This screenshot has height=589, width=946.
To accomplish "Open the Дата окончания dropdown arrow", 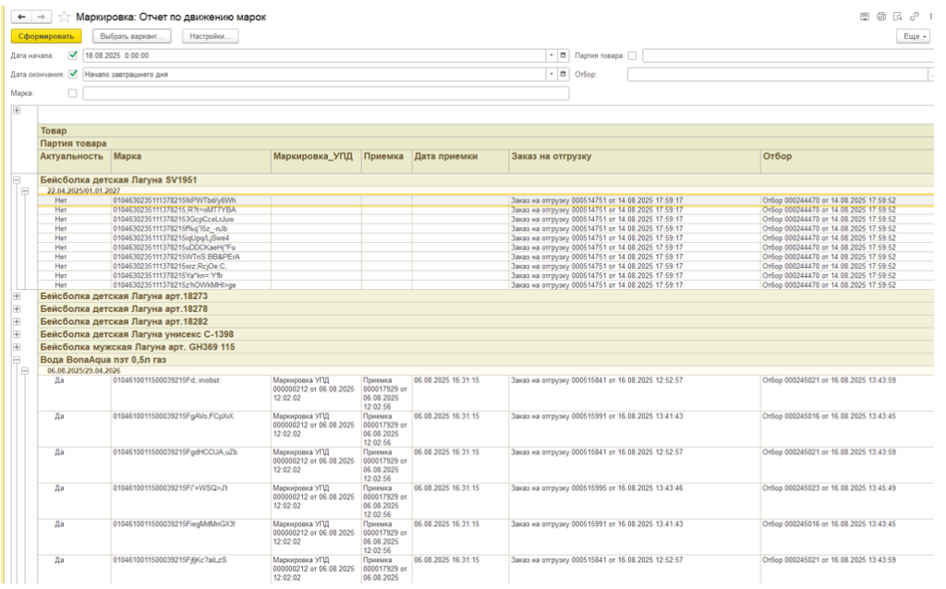I will tap(552, 74).
